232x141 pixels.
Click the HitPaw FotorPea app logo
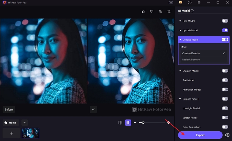pyautogui.click(x=5, y=3)
